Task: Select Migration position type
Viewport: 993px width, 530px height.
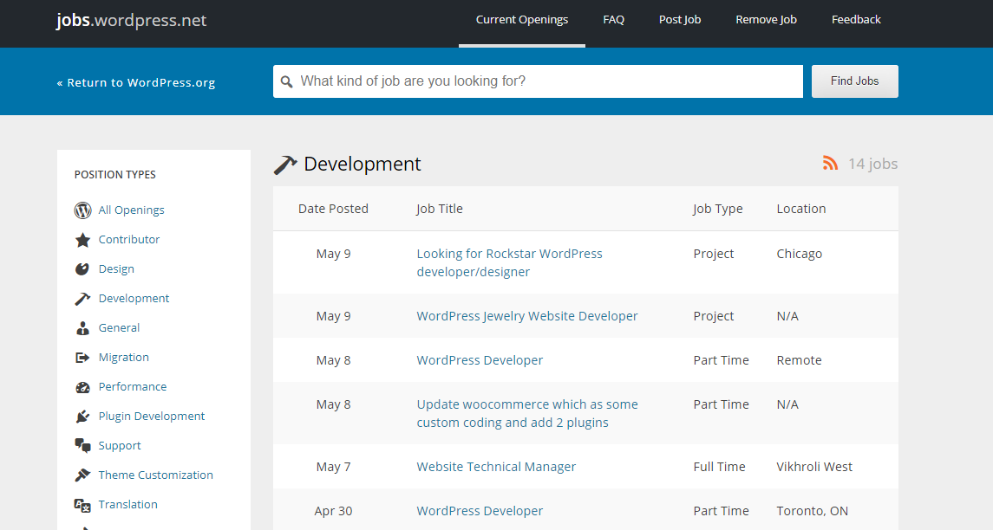Action: (123, 358)
